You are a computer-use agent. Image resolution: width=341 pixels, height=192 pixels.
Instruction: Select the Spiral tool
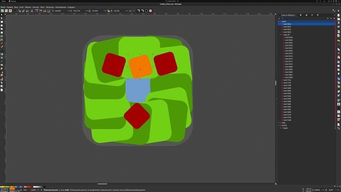point(2,36)
